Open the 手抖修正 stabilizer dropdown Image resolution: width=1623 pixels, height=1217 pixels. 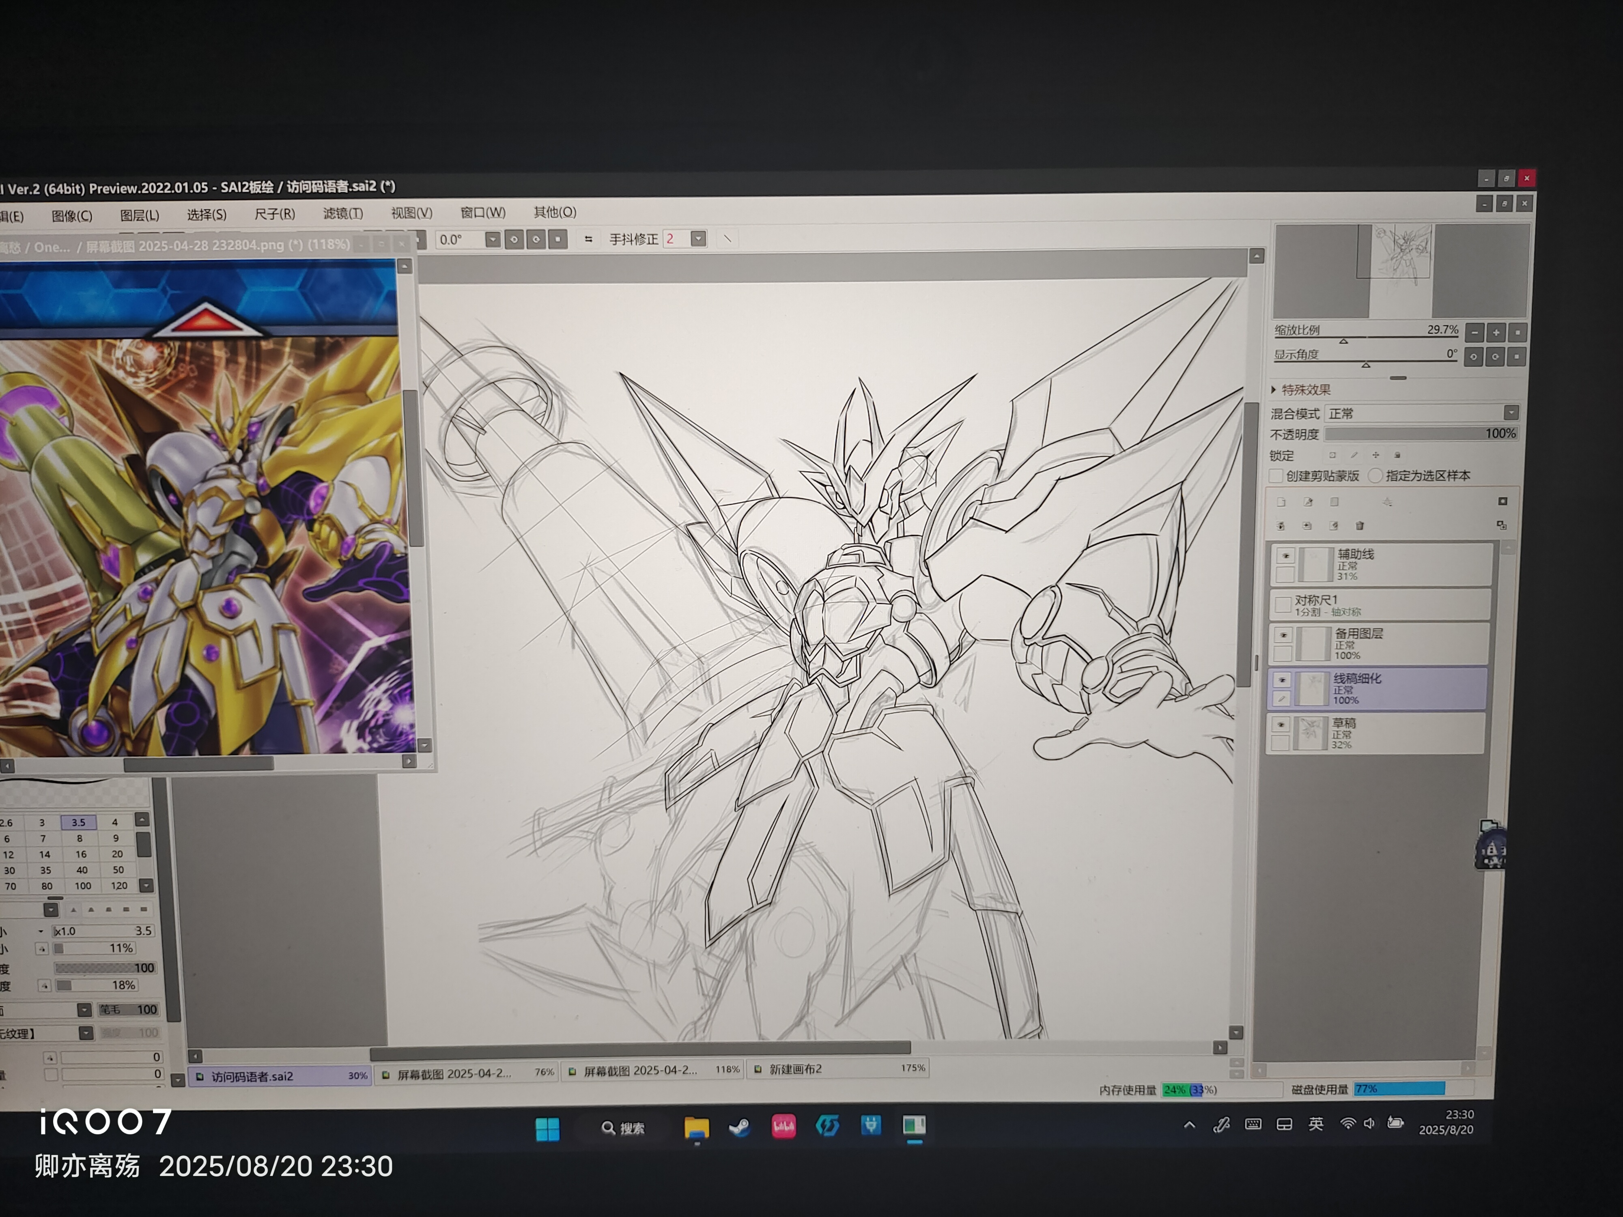pyautogui.click(x=699, y=239)
